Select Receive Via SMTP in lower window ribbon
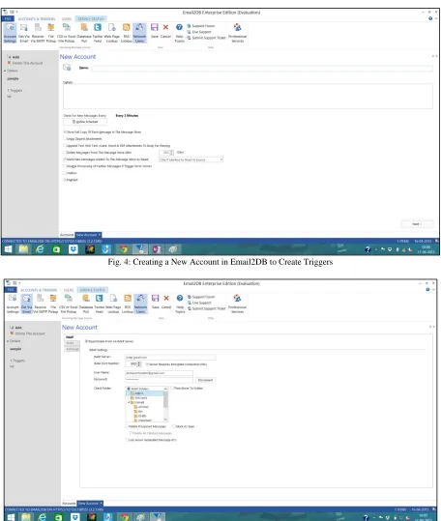The image size is (441, 521). tap(41, 304)
